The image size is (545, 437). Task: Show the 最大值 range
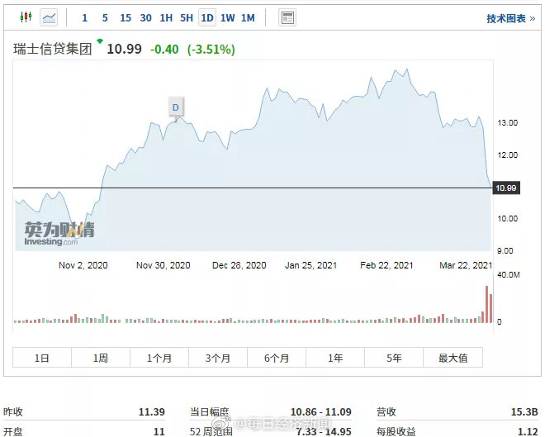[x=453, y=358]
